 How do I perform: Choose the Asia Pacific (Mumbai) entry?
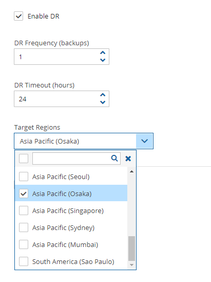pos(71,244)
